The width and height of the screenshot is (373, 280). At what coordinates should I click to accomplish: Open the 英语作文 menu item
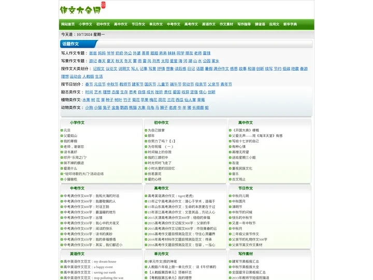click(209, 24)
